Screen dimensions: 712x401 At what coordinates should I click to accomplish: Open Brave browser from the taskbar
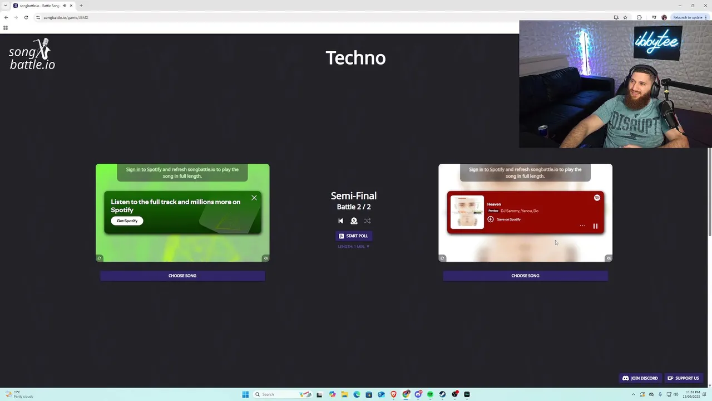coord(393,394)
